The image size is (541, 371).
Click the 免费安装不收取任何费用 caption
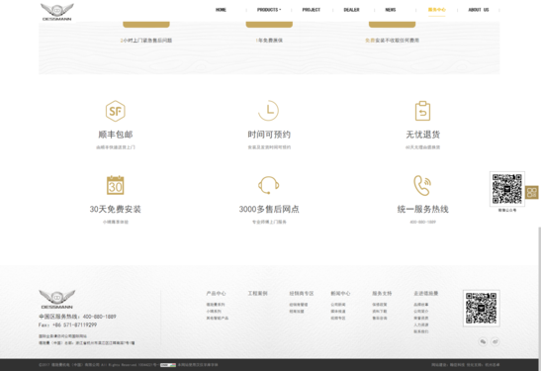tap(392, 41)
